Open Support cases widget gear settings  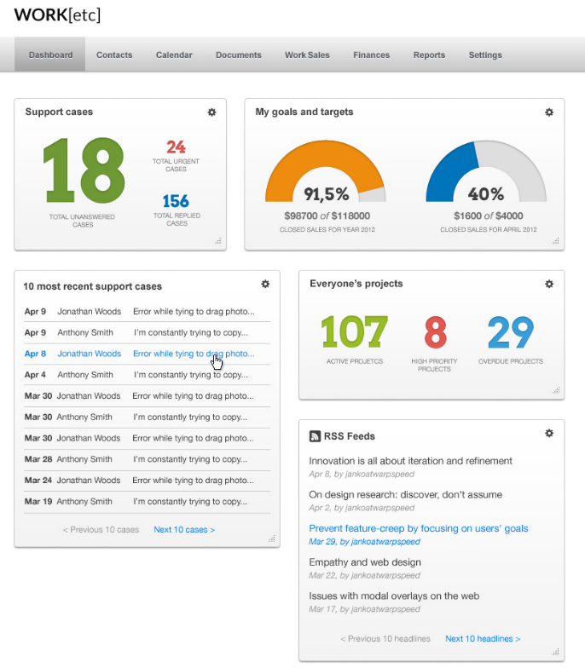(x=211, y=112)
